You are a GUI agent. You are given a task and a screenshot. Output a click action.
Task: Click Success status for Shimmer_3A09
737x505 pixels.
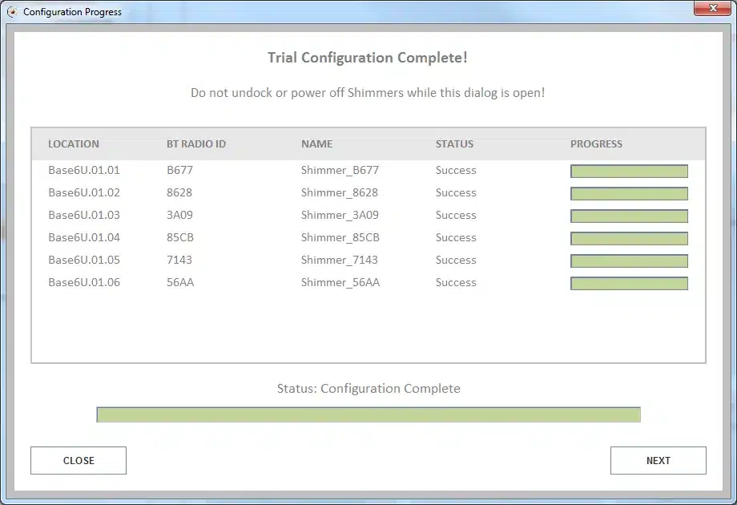[x=456, y=215]
